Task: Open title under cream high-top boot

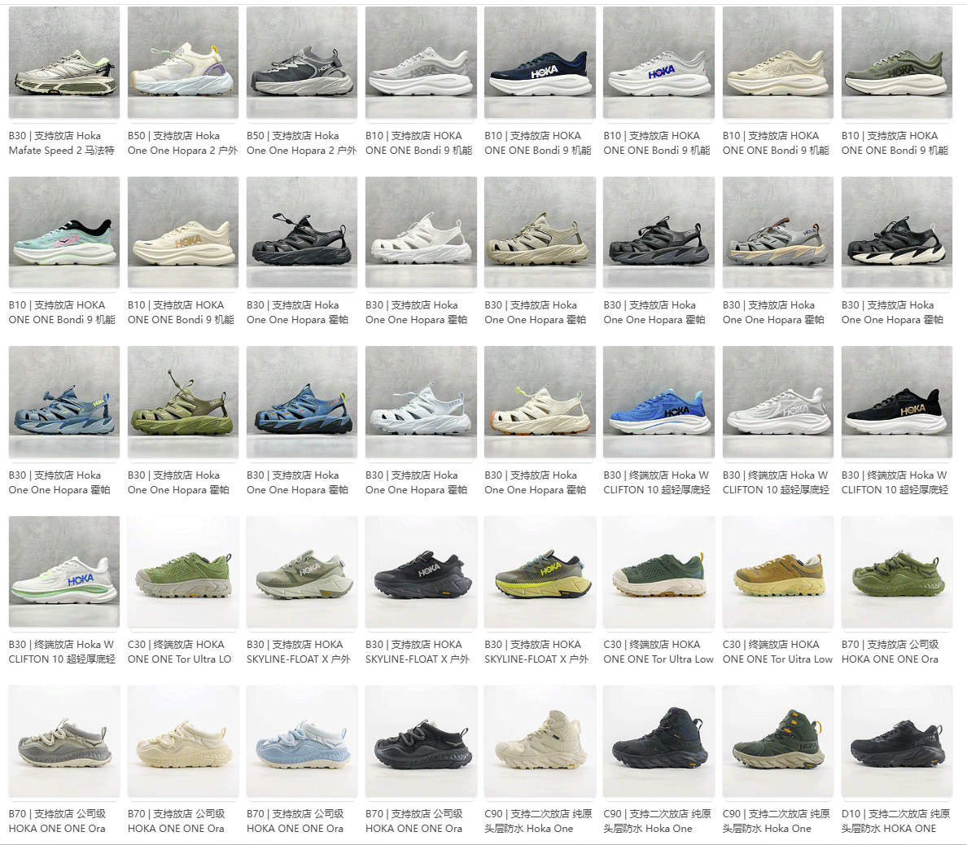Action: pyautogui.click(x=538, y=821)
